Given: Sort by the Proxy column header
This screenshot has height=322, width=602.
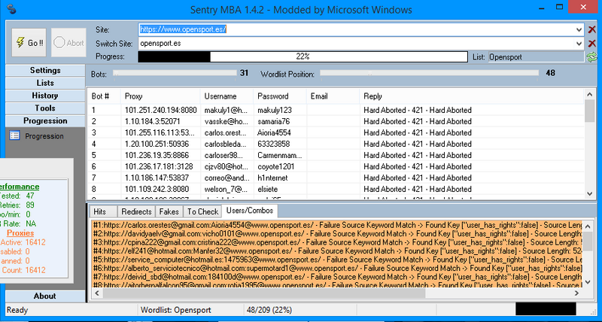Looking at the screenshot, I should tap(160, 96).
